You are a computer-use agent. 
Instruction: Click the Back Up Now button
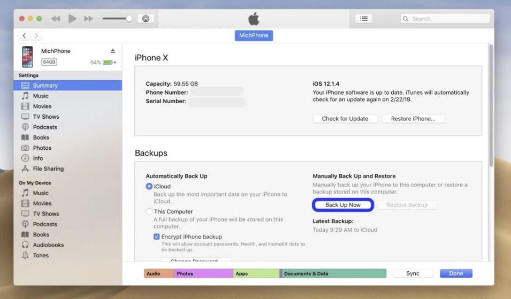(342, 205)
